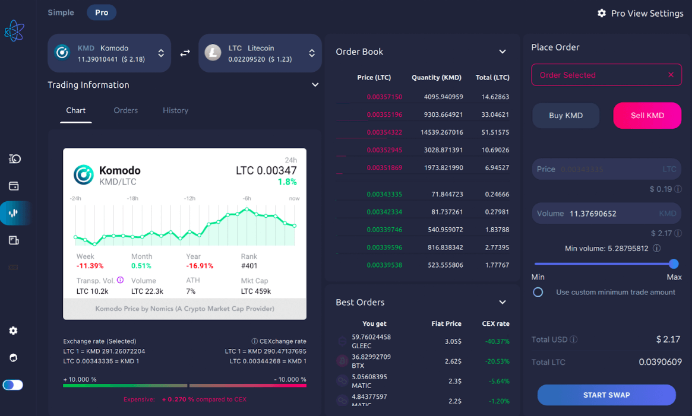Click the dashboard icon at sidebar top

[x=13, y=158]
